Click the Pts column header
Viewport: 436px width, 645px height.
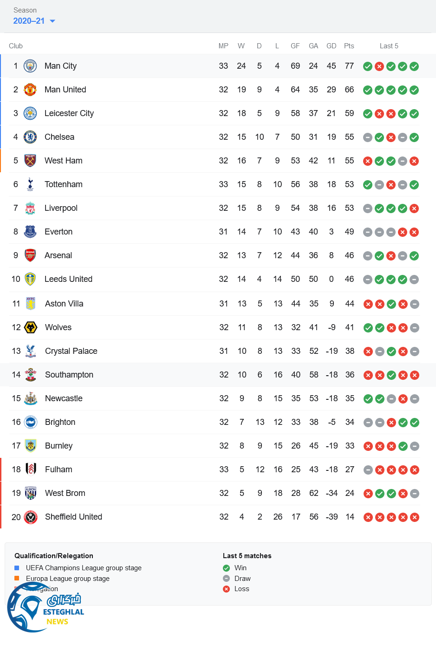(x=349, y=46)
